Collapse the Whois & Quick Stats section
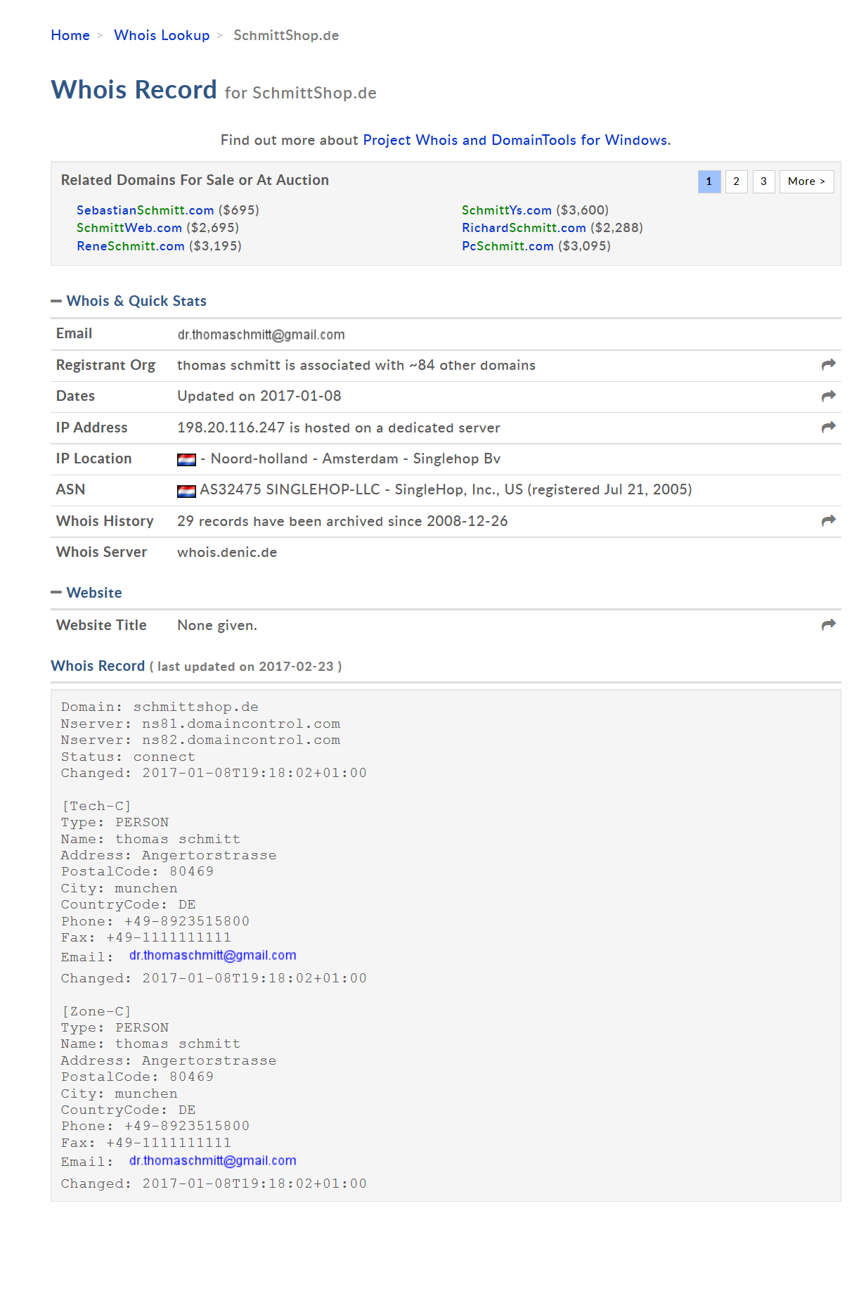This screenshot has height=1296, width=866. [57, 301]
